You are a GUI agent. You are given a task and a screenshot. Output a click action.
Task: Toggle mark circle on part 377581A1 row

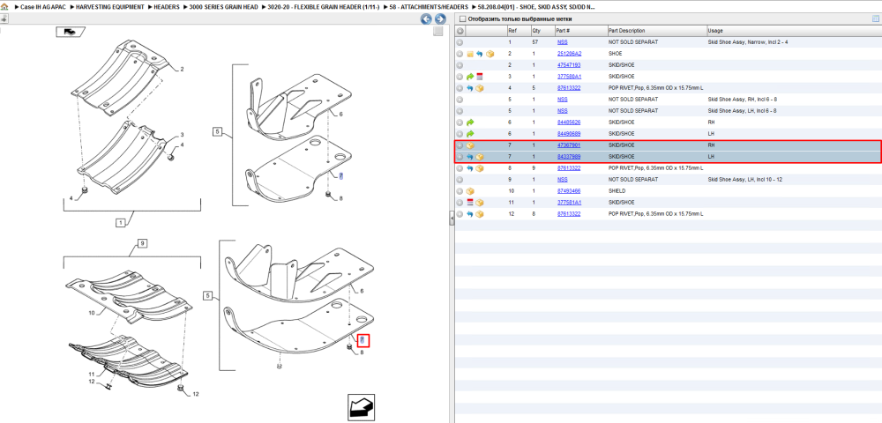(x=460, y=202)
